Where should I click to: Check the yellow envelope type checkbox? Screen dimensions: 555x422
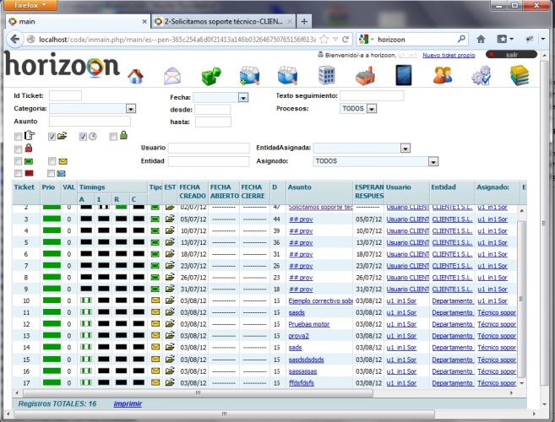[x=52, y=161]
